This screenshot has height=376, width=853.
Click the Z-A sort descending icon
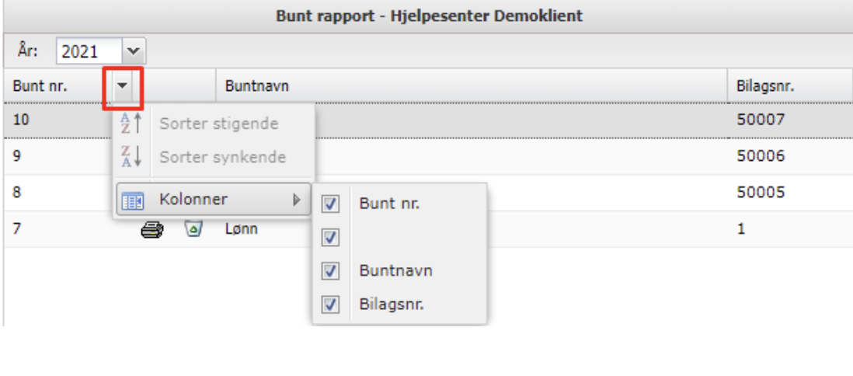coord(130,157)
